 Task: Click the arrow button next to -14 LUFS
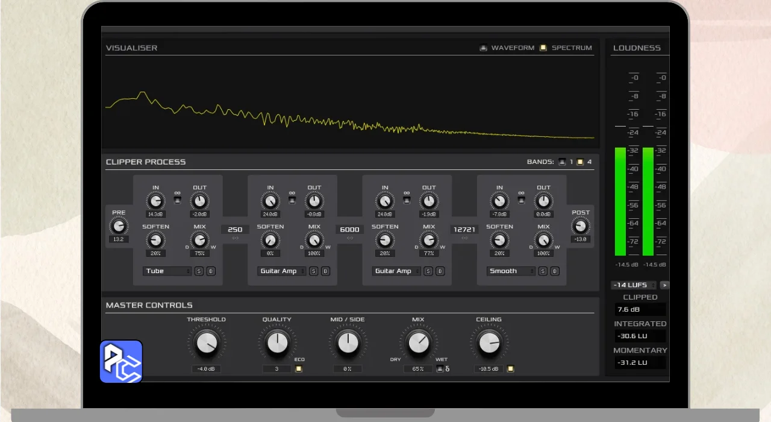(x=664, y=285)
